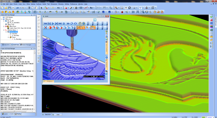Play the simulation in swan window
Image resolution: width=217 pixels, height=118 pixels.
coord(53,23)
